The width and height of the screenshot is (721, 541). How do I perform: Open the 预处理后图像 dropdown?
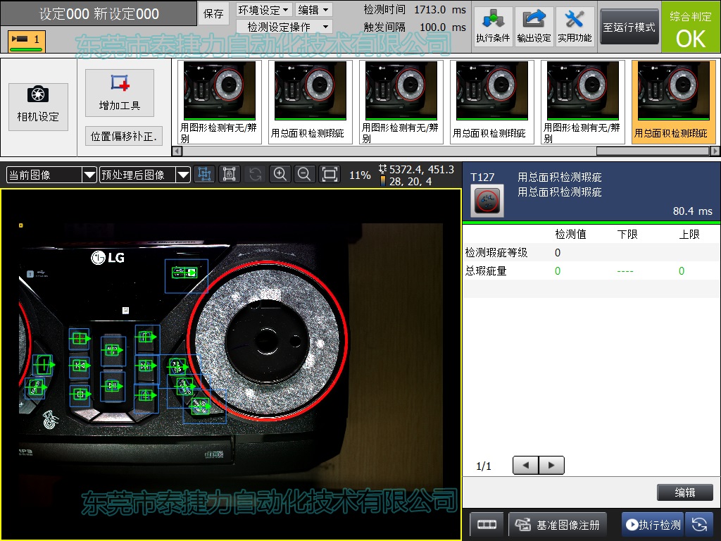(x=145, y=175)
